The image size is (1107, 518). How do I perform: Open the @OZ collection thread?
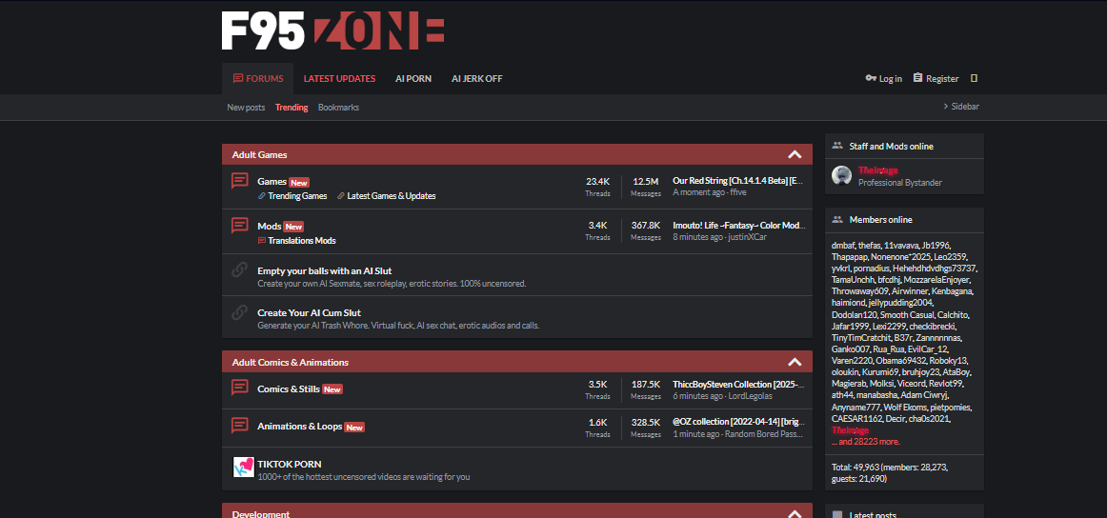[x=737, y=422]
